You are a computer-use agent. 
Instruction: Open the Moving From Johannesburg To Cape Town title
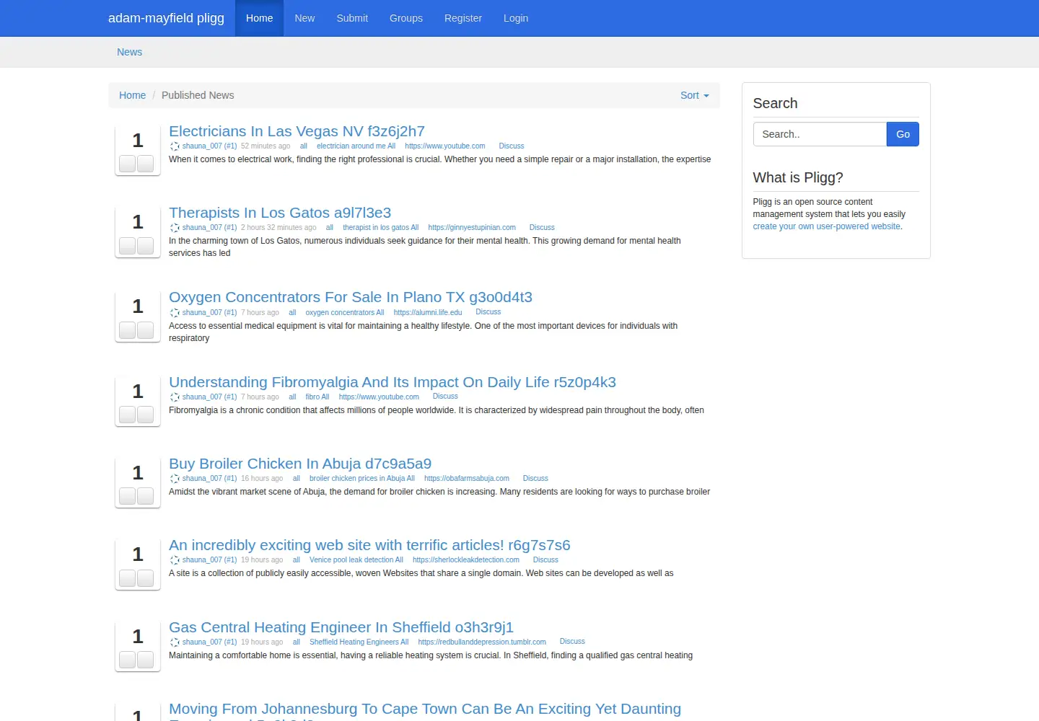point(425,712)
